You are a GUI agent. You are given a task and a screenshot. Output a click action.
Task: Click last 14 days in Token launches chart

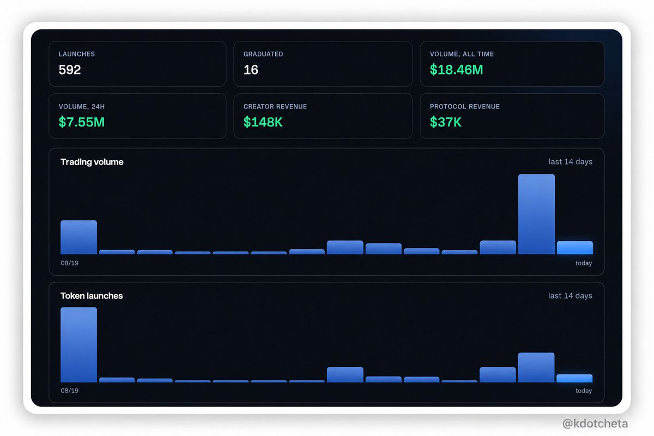click(570, 296)
